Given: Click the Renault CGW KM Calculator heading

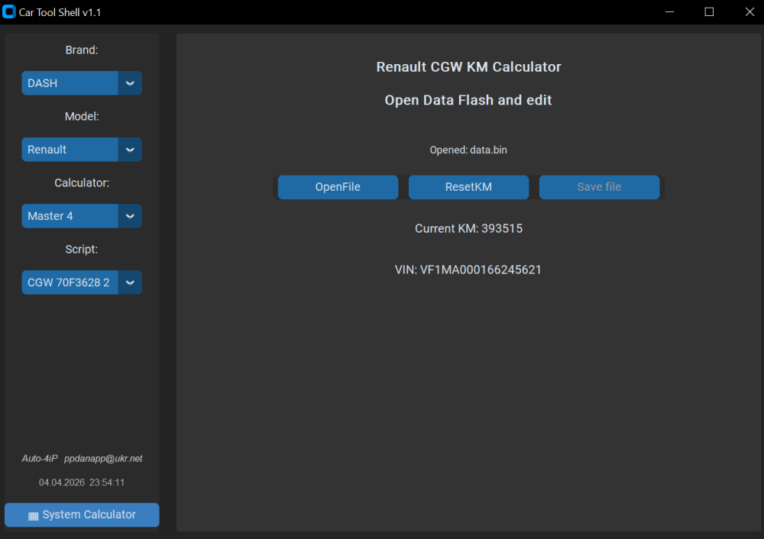Looking at the screenshot, I should coord(468,66).
